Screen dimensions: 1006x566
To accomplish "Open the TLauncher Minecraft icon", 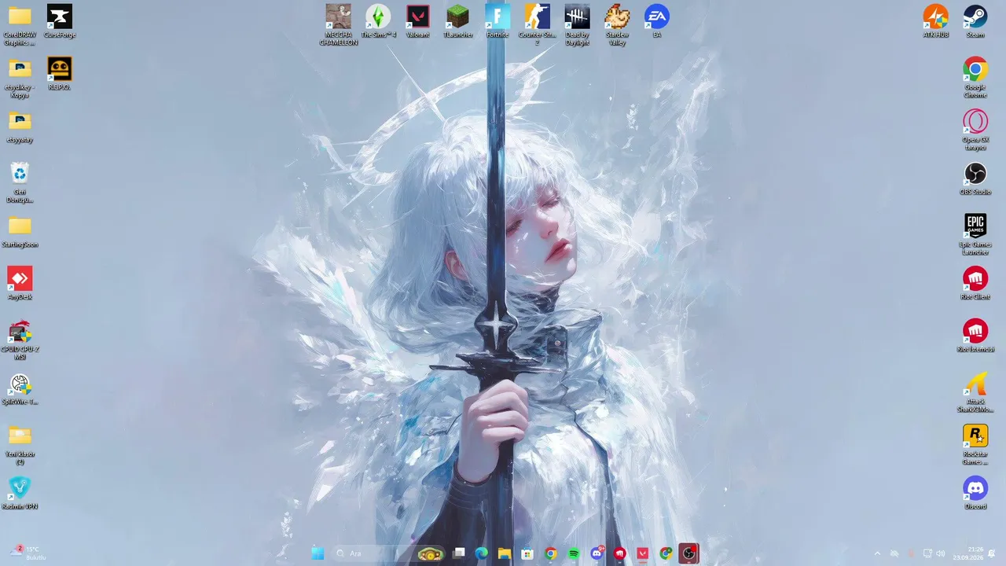I will (x=457, y=21).
